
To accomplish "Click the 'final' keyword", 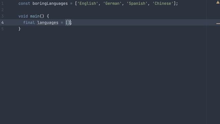I will [29, 22].
